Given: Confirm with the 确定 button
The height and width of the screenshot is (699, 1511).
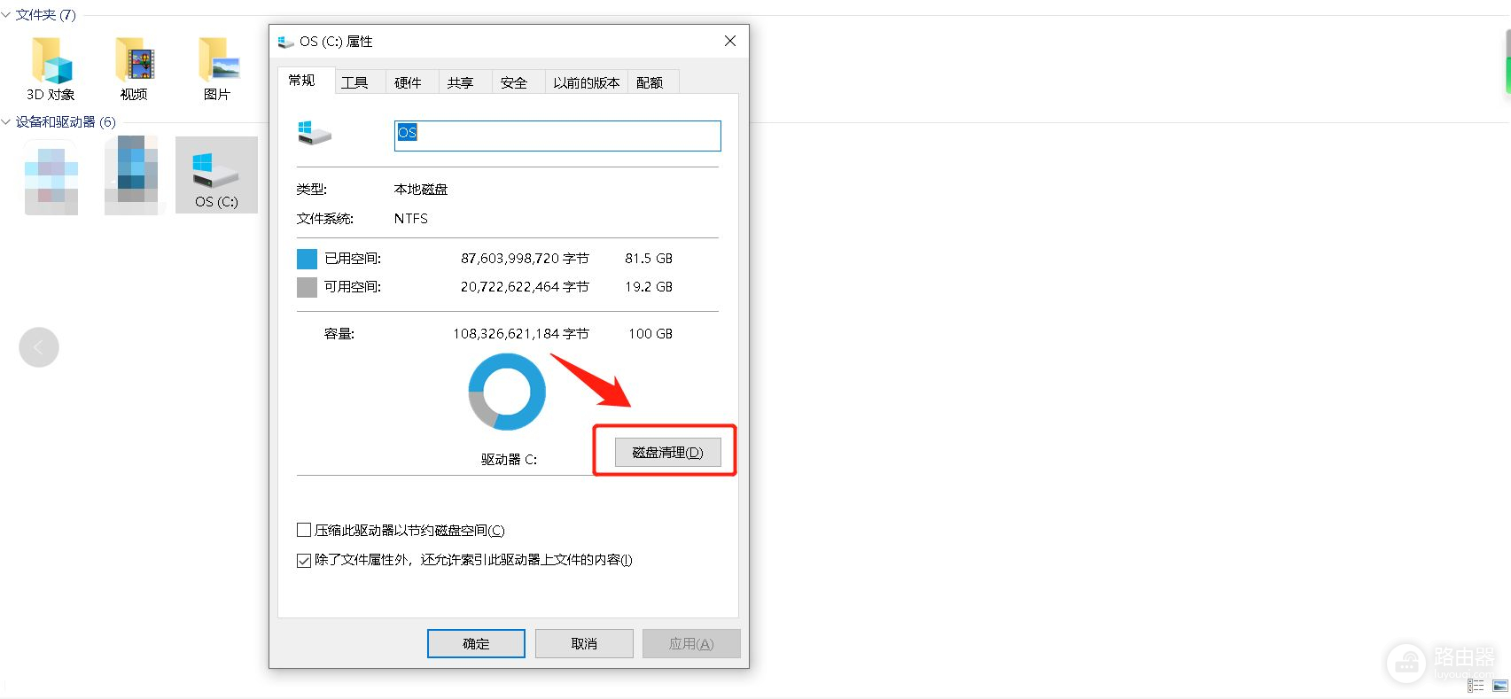Looking at the screenshot, I should click(476, 644).
